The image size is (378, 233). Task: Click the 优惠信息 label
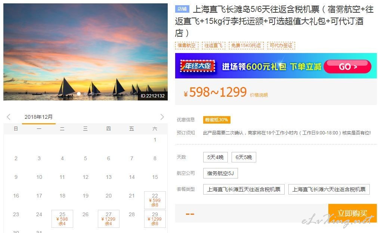[186, 120]
